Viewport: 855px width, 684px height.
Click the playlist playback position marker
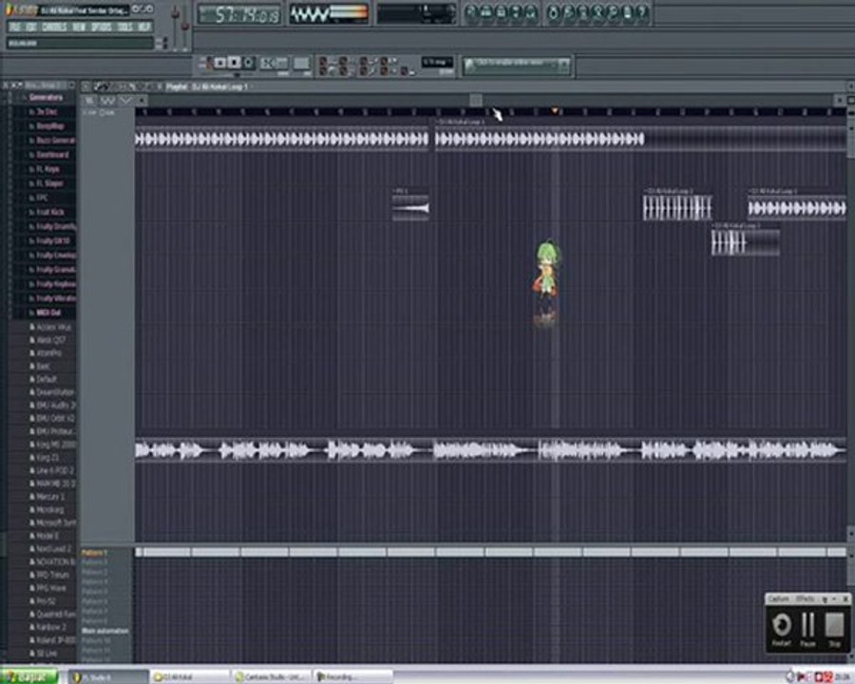coord(555,111)
